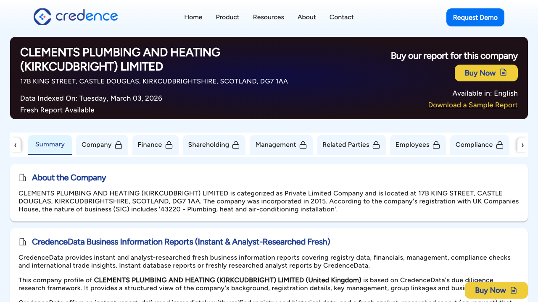
Task: Click the Credence logo icon
Action: 42,17
